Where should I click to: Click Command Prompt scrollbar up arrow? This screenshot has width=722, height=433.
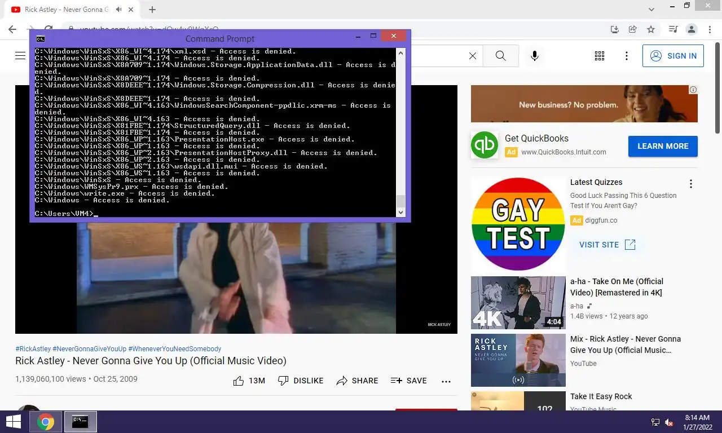pos(401,52)
